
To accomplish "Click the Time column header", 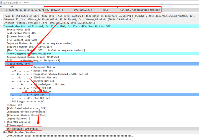I will click(x=11, y=7).
